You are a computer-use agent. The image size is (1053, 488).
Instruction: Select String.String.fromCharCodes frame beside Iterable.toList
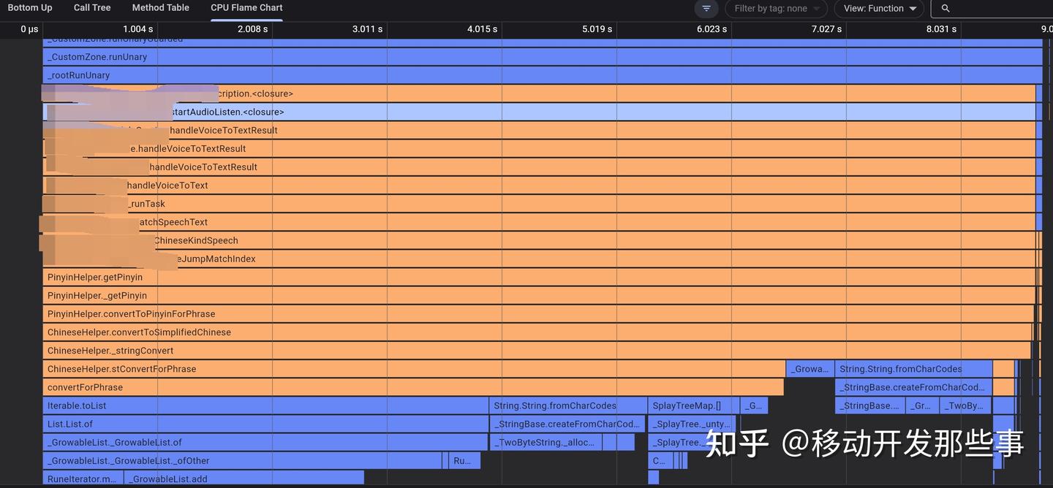568,405
